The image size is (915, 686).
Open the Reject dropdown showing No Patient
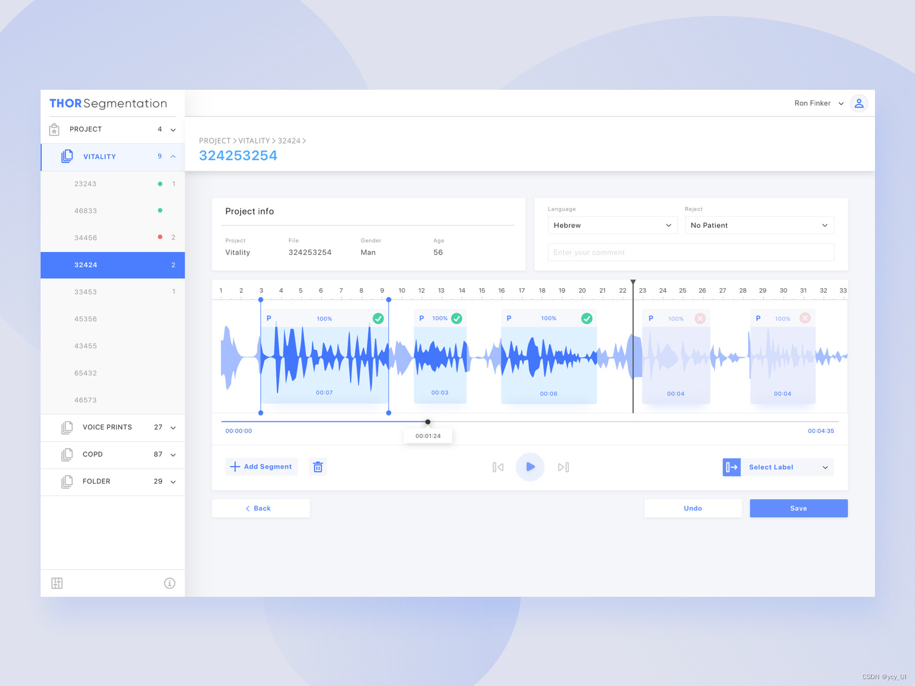[759, 225]
